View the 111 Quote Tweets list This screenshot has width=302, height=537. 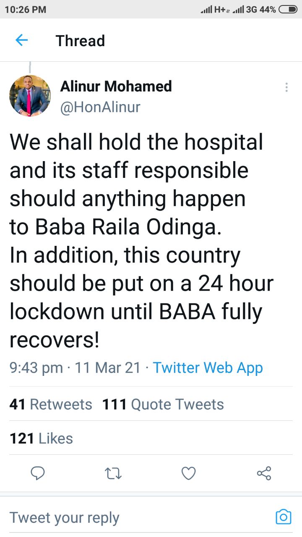[x=163, y=404]
